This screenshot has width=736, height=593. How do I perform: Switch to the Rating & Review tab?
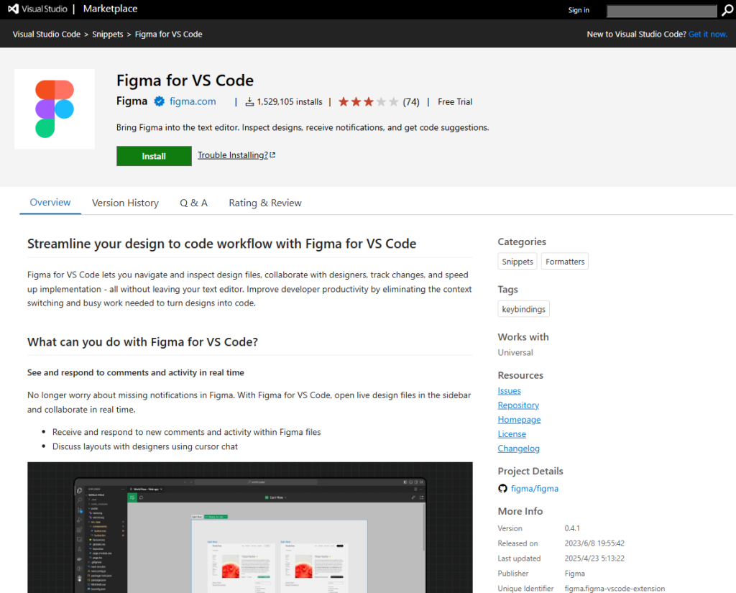pos(265,203)
